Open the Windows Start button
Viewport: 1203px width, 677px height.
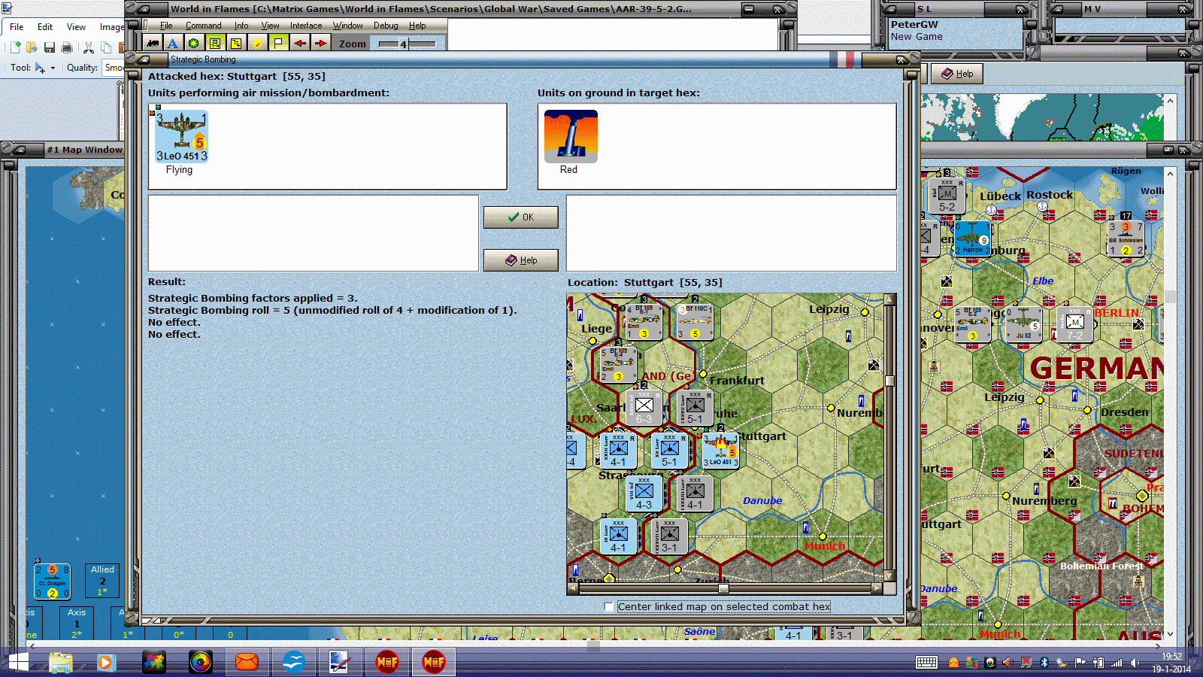(17, 663)
